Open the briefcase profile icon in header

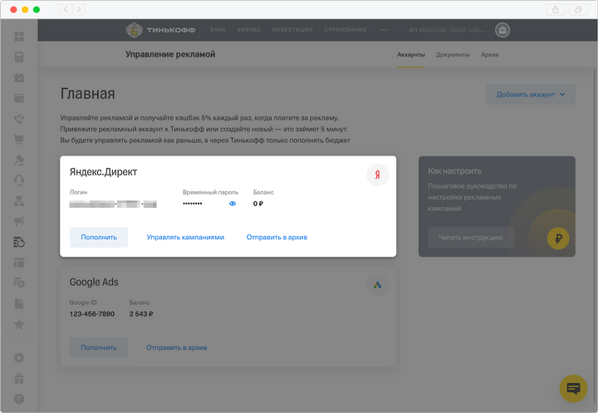pyautogui.click(x=502, y=30)
